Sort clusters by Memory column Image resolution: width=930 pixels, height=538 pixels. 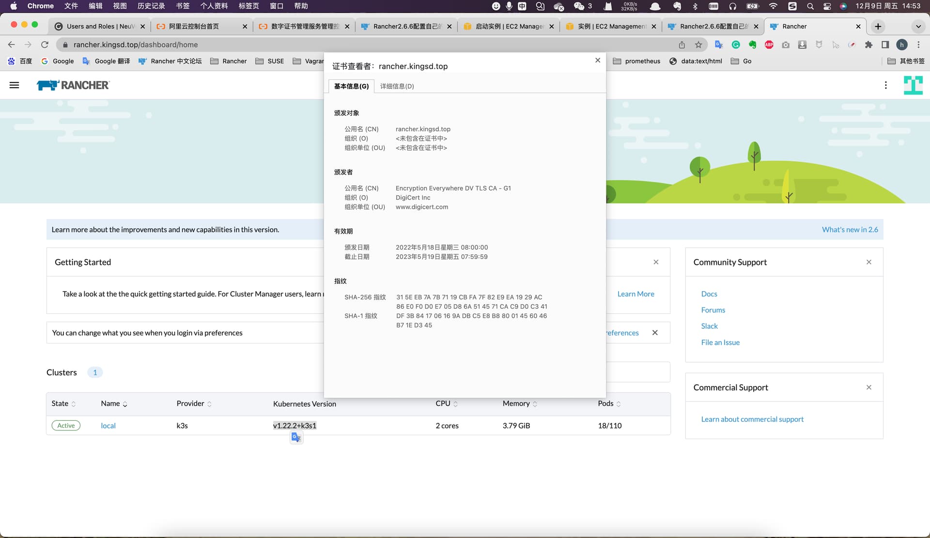pos(520,403)
